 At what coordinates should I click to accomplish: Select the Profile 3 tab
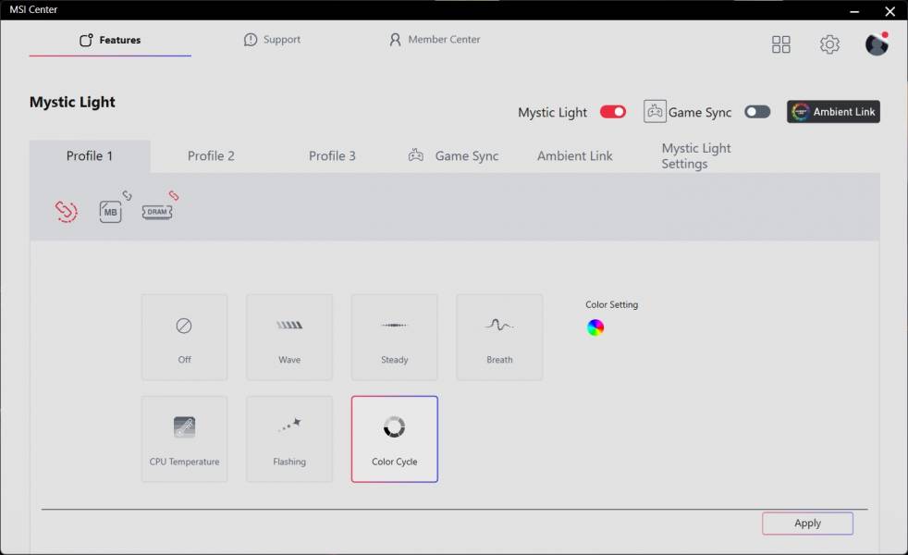[x=332, y=155]
